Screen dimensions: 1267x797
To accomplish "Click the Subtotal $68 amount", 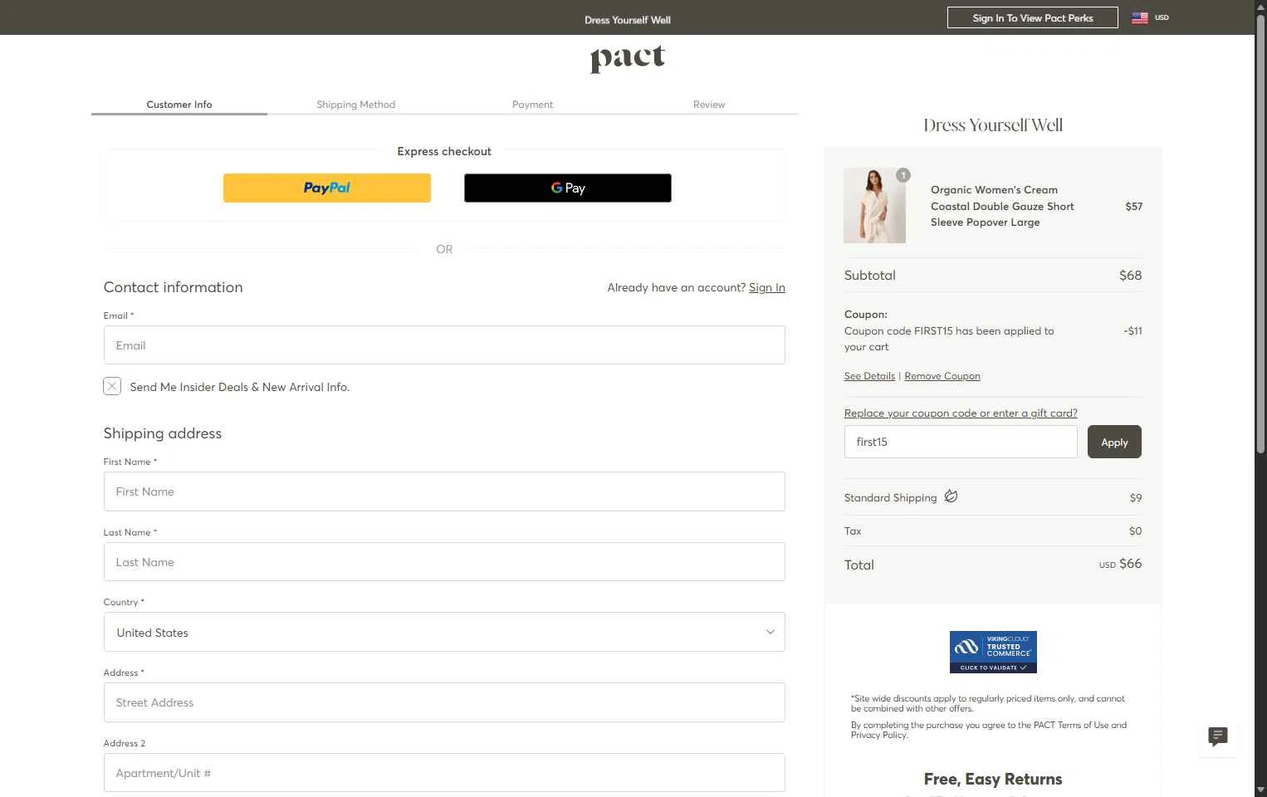I will point(1130,275).
